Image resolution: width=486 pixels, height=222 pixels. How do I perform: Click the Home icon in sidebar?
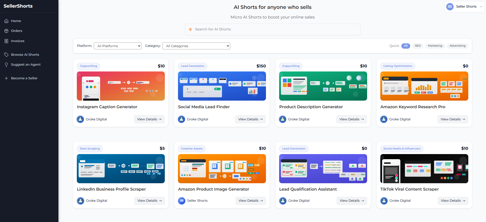pos(6,21)
